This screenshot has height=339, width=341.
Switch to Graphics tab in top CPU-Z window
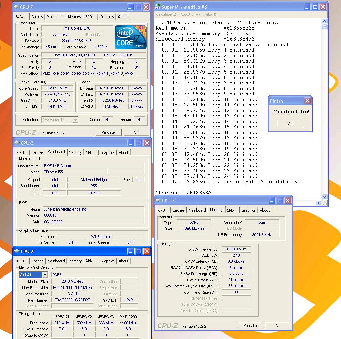tap(106, 17)
